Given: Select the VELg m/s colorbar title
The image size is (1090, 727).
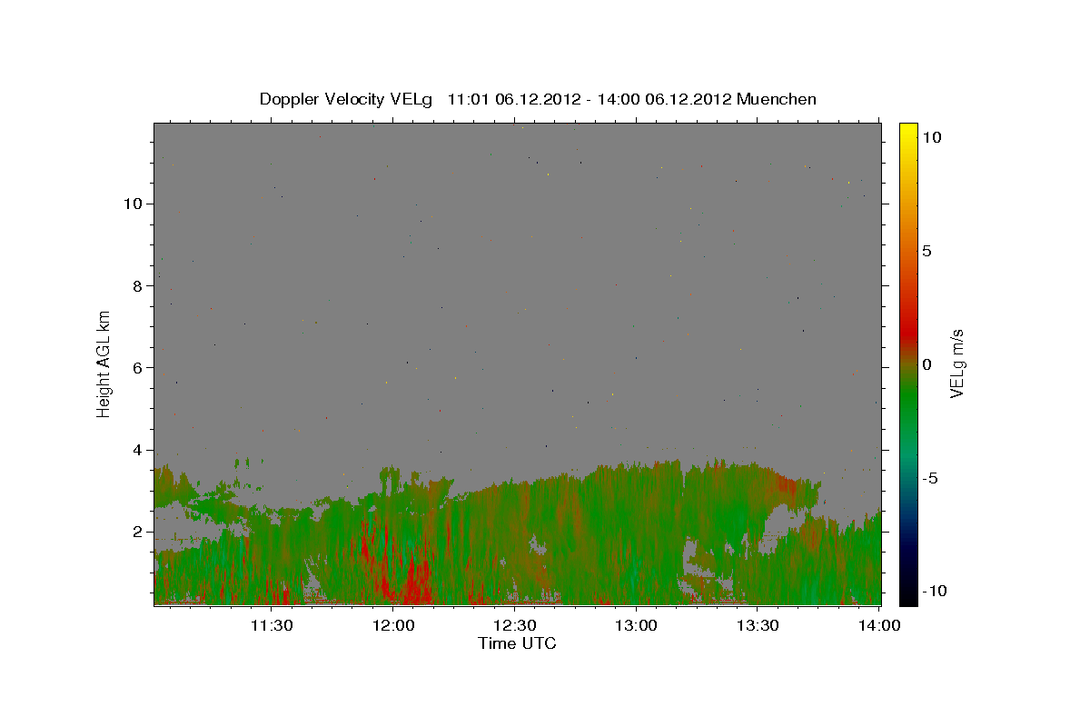Looking at the screenshot, I should point(956,364).
